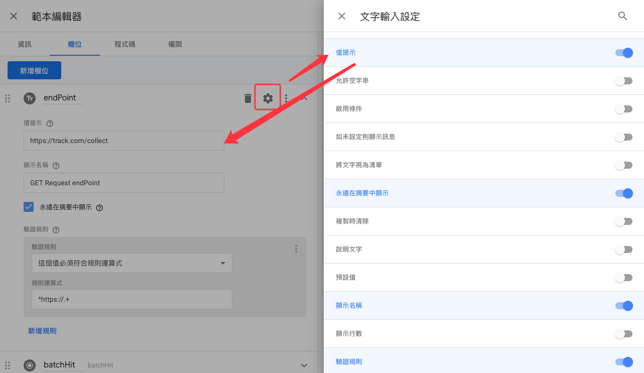The width and height of the screenshot is (644, 373).
Task: Open help for 永遠在摘要中顯示 checkbox
Action: pos(99,207)
